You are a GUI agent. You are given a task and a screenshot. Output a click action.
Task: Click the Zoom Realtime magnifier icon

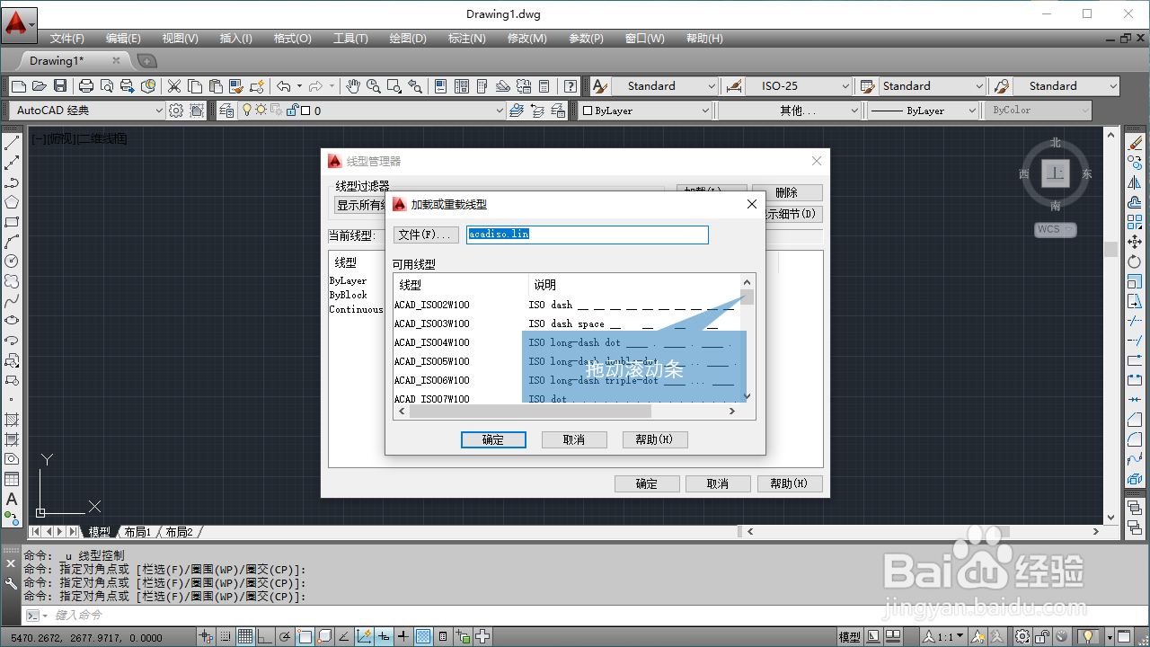click(373, 86)
